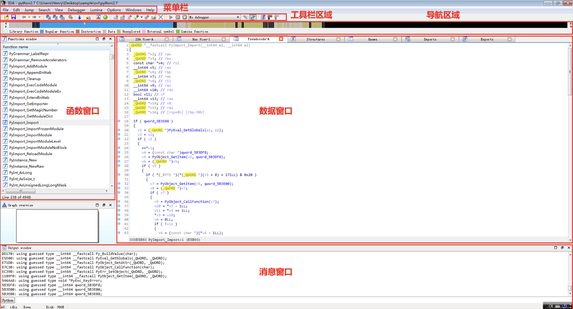Click the Python button in the status bar
Viewport: 573px width, 309px height.
7,300
